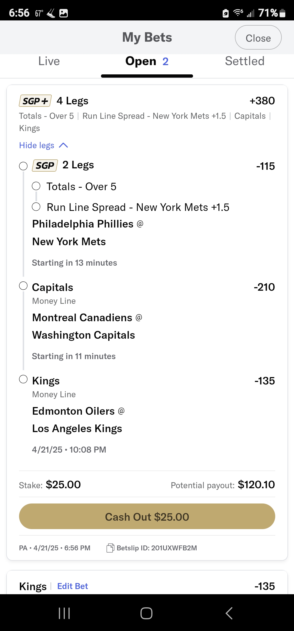
Task: Select the Totals - Over 5 leg circle
Action: (36, 186)
